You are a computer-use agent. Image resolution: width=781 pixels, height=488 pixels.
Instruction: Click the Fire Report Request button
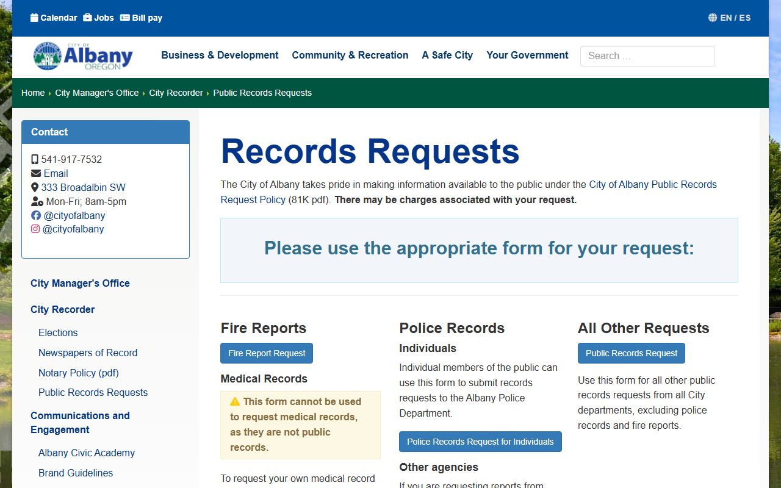click(267, 353)
